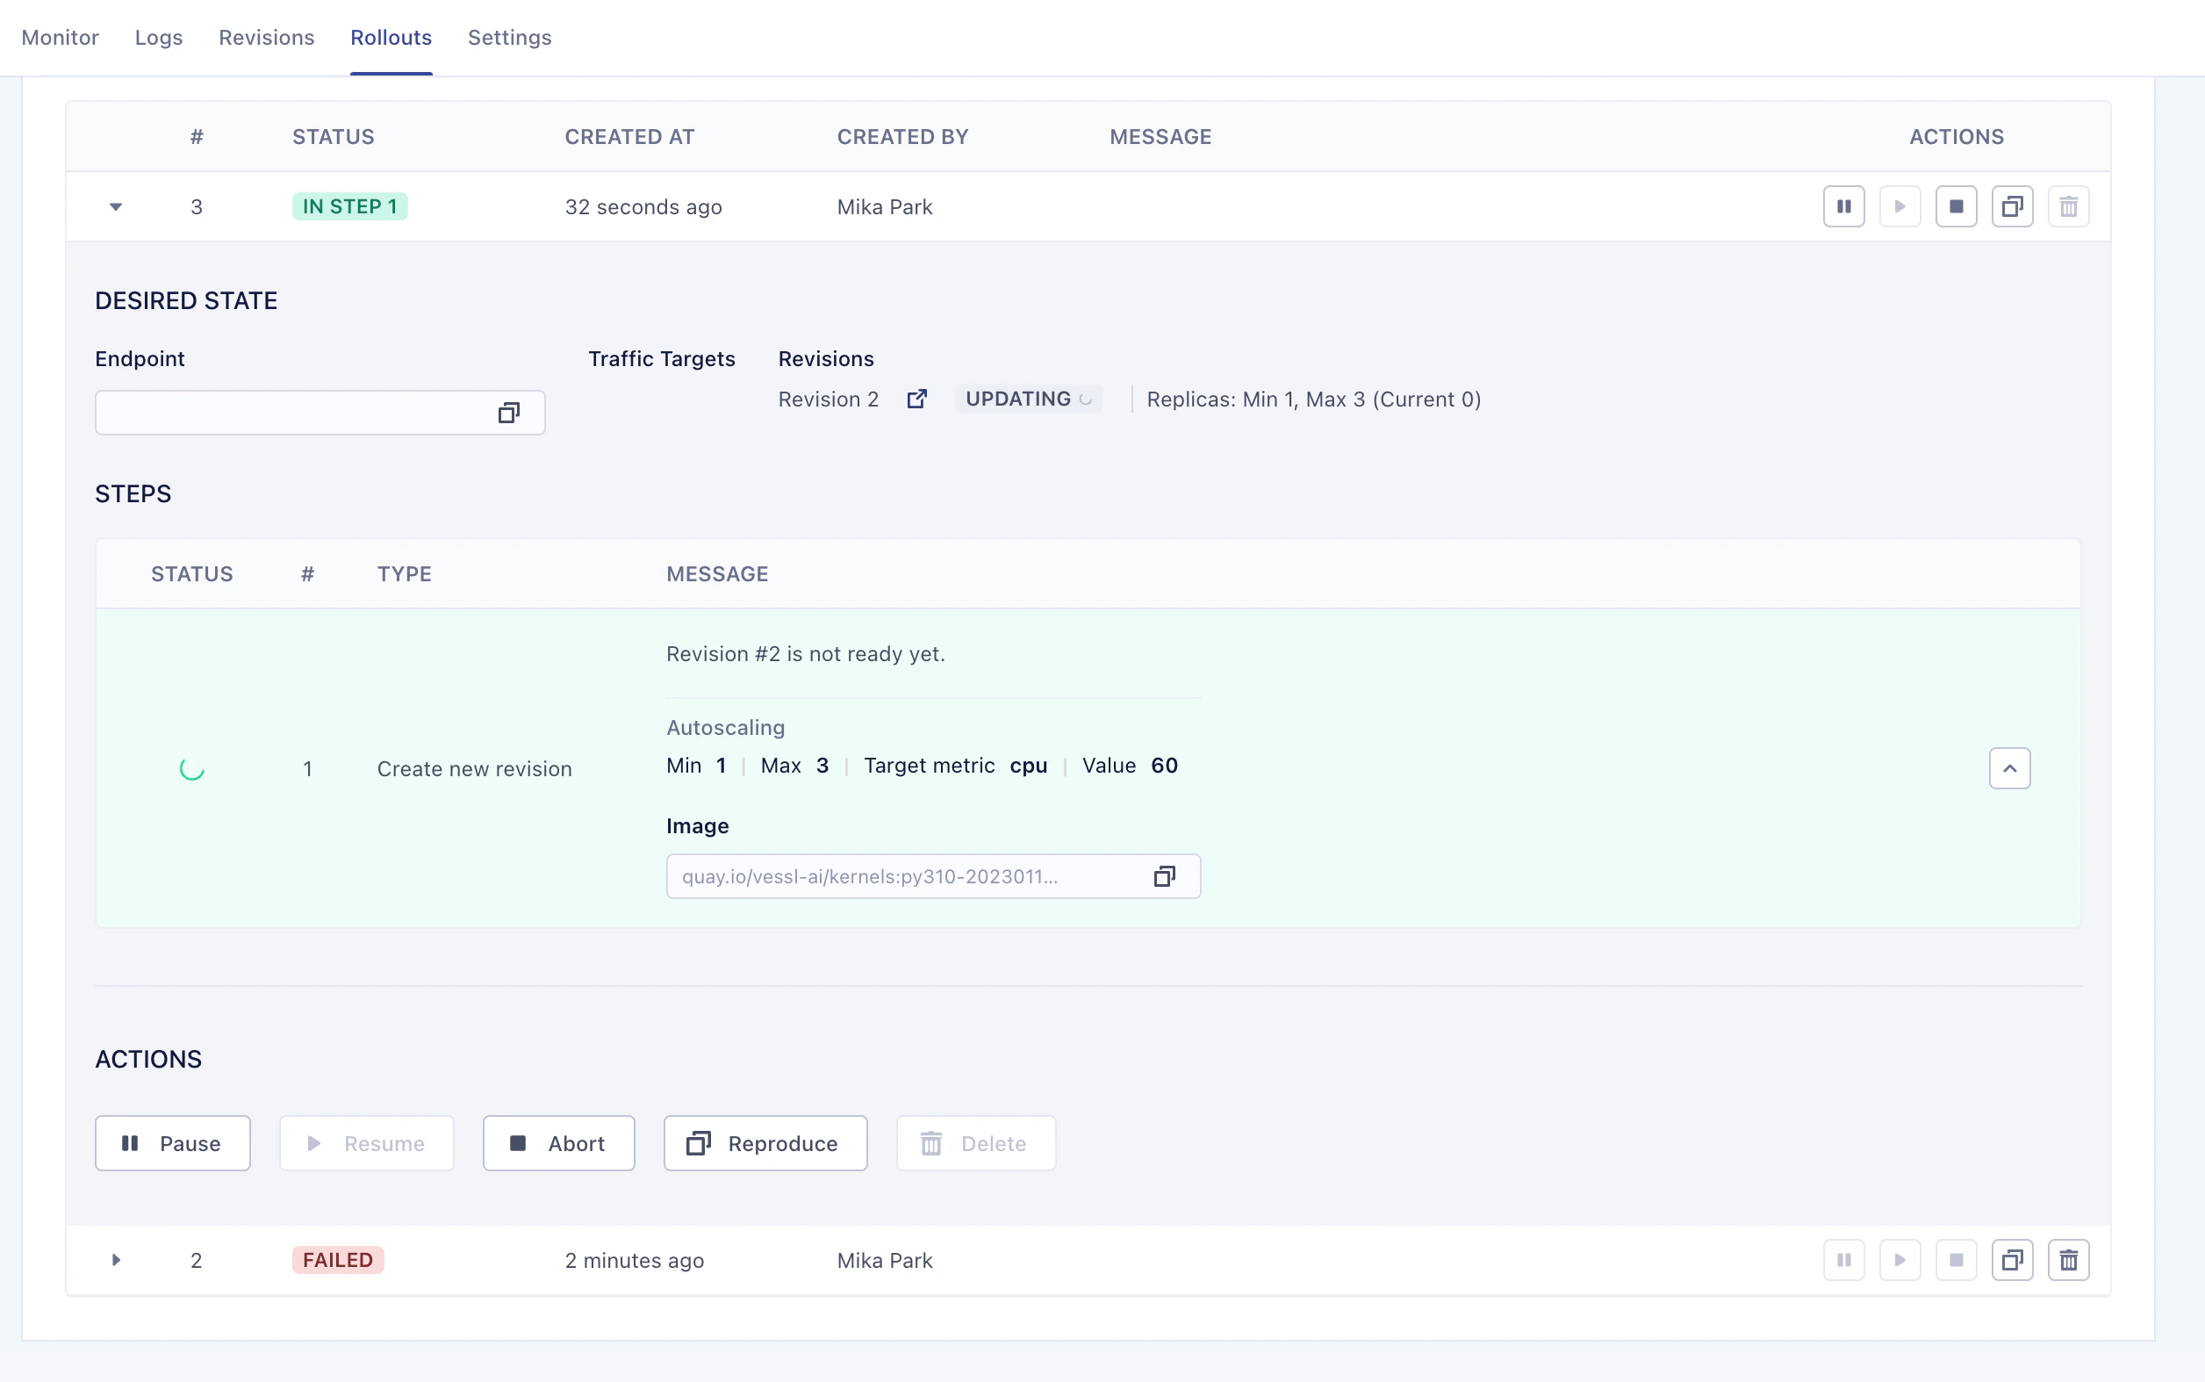Click delete trash icon in rollout 2 row
Screen dimensions: 2205x1382
tap(2068, 1261)
